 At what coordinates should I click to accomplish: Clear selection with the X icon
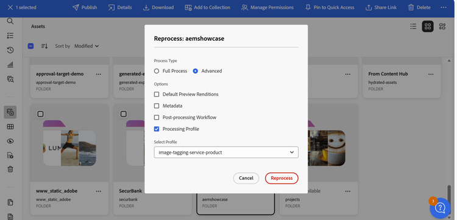point(10,7)
